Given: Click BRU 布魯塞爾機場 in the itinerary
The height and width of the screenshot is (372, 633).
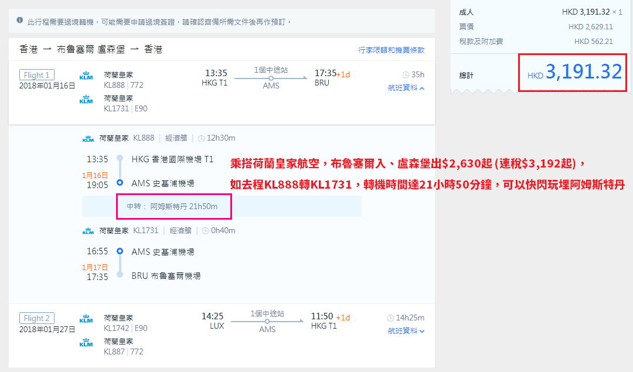Looking at the screenshot, I should (x=166, y=276).
